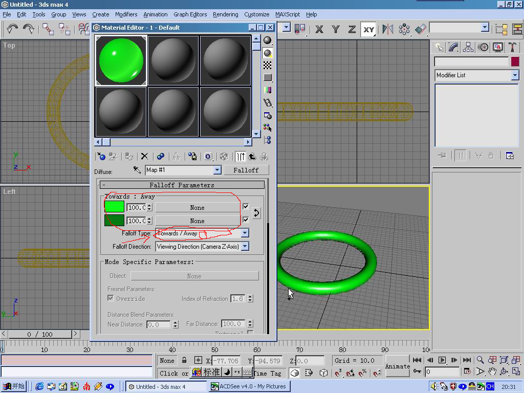This screenshot has height=393, width=524.
Task: Open the Modify command panel tab
Action: (x=453, y=48)
